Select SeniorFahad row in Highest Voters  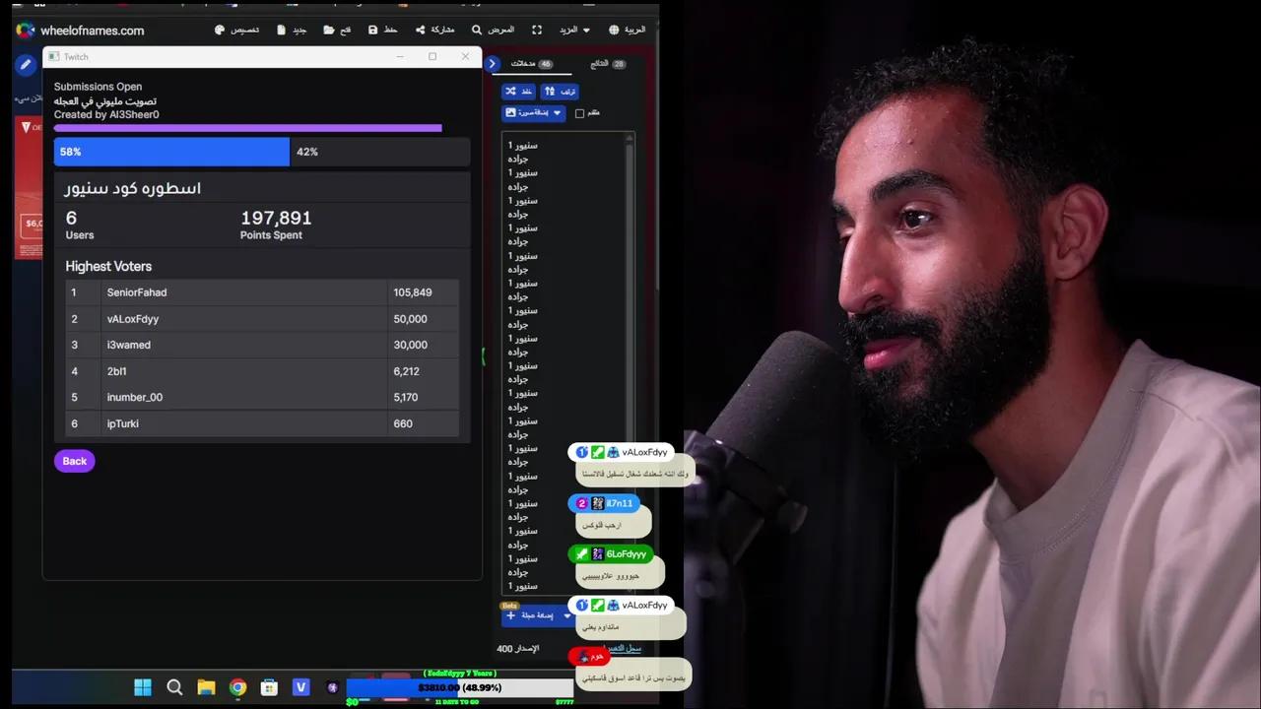point(262,292)
